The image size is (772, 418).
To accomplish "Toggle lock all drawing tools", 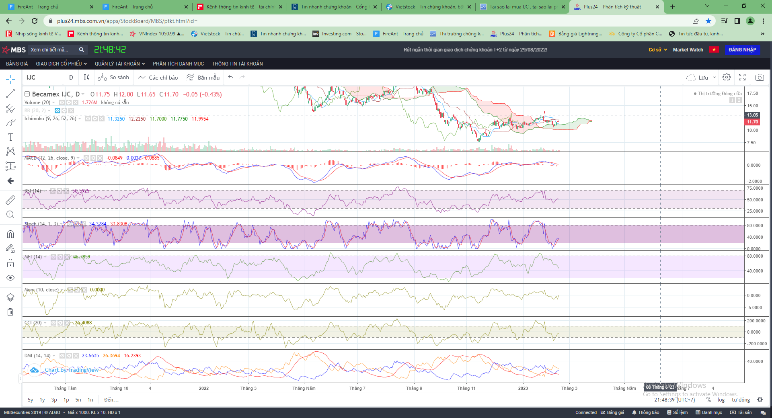I will [x=10, y=263].
